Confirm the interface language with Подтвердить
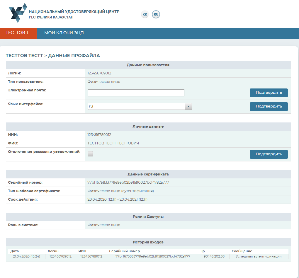299x278 pixels. pos(269,106)
